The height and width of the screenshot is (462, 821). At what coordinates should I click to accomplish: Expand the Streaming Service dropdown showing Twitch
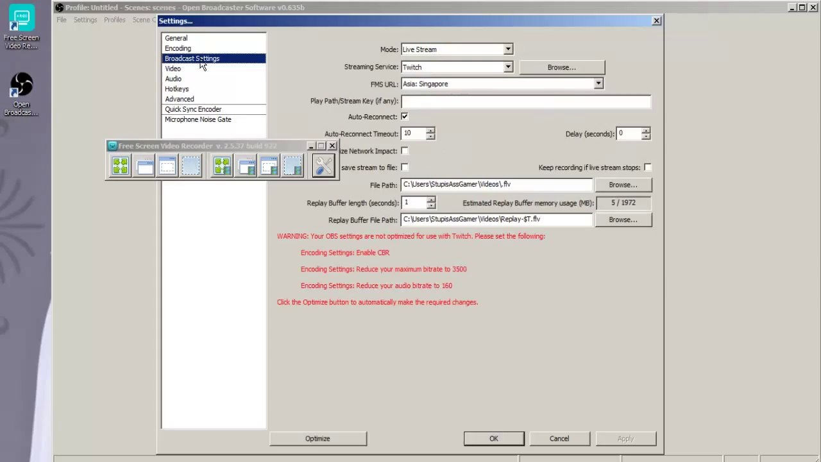click(457, 67)
